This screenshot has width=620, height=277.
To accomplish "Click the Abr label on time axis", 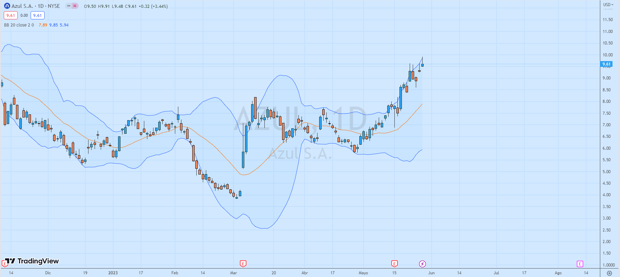I will click(305, 273).
